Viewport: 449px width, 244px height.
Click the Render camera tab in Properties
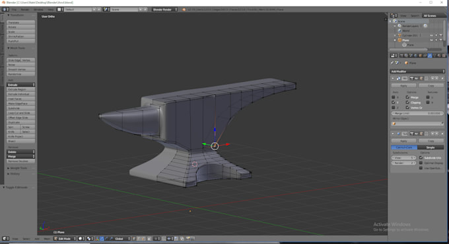401,56
